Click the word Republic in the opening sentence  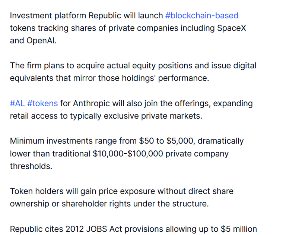click(105, 16)
